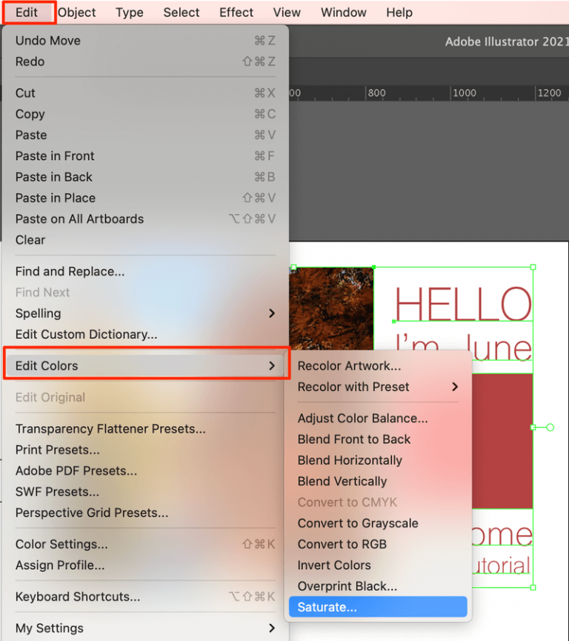Open Overprint Black dialog
This screenshot has height=641, width=569.
(x=378, y=586)
